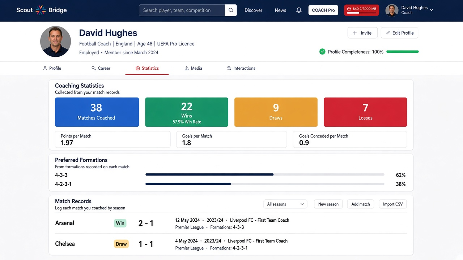Click the 4-2-3-1 formation bar

[265, 184]
